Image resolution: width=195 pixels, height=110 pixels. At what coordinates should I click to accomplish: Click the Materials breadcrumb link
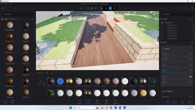tap(12, 19)
